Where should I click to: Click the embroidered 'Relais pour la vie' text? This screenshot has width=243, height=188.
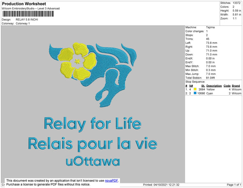pos(93,145)
